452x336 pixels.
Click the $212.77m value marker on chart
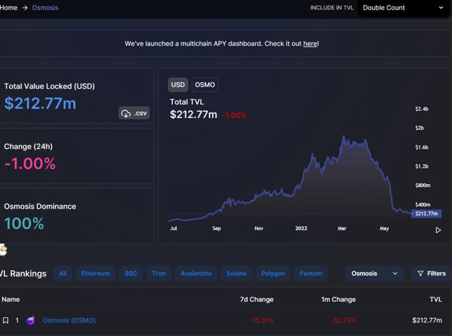pos(427,214)
